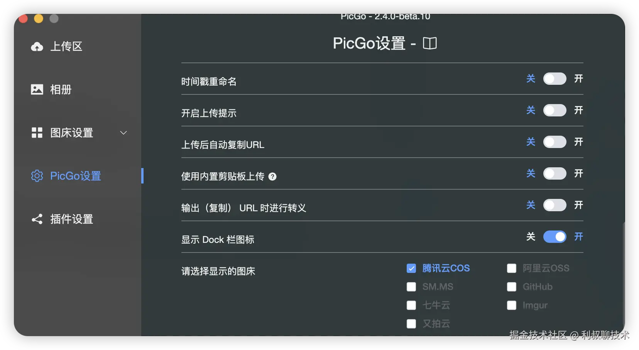Screen dimensions: 639x350
Task: Open the 上传区 sidebar menu item
Action: (66, 47)
